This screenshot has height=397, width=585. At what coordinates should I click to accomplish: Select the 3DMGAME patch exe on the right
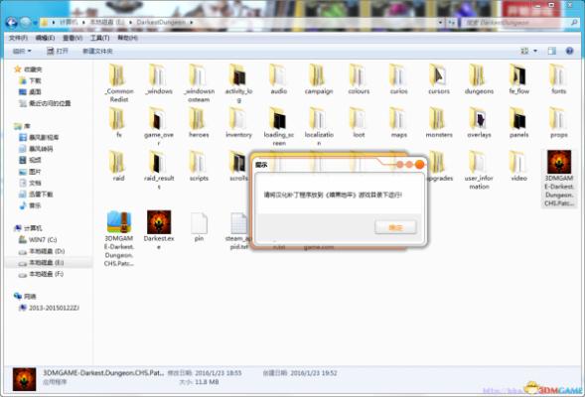[x=558, y=179]
